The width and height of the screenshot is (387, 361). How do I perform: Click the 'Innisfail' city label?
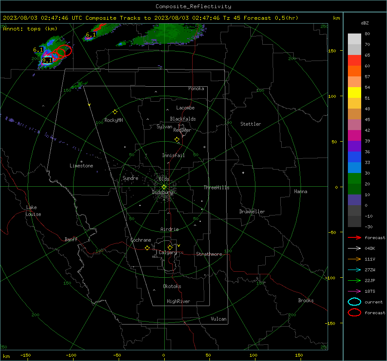click(173, 155)
